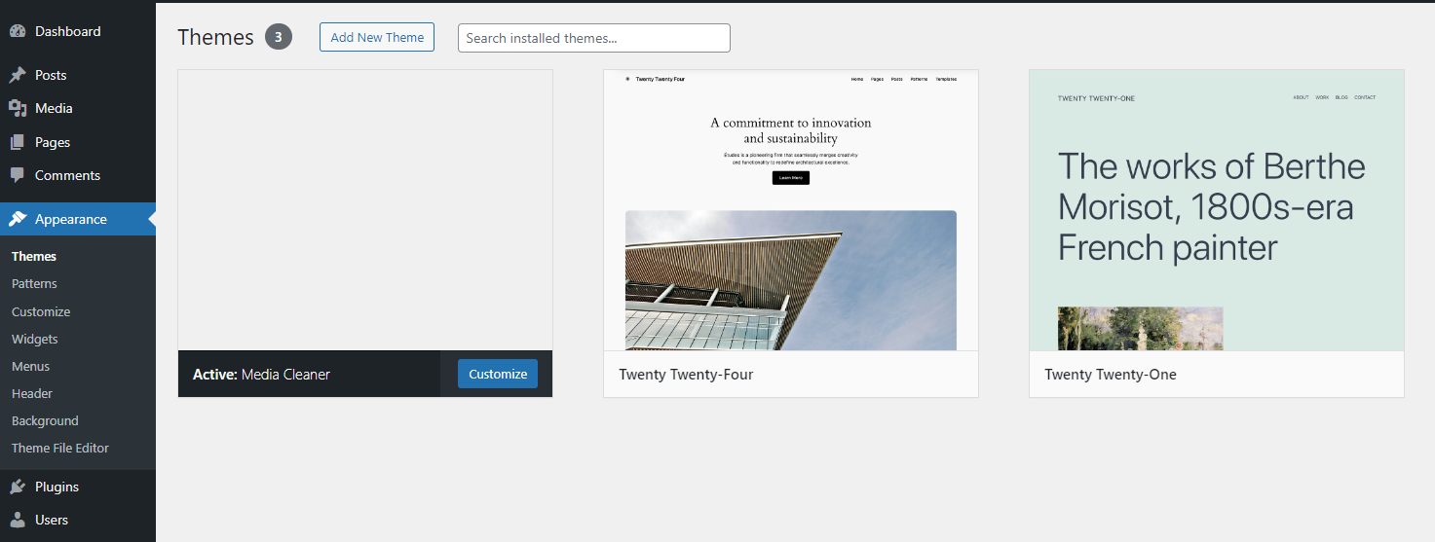Screen dimensions: 1435x542
Task: Open the Customize submenu link
Action: (x=41, y=311)
